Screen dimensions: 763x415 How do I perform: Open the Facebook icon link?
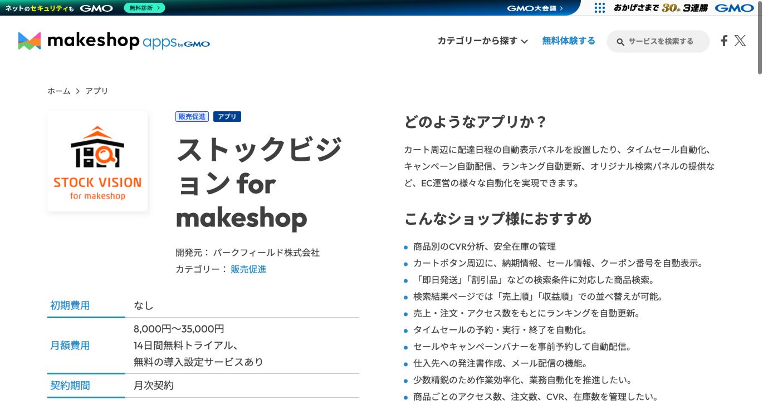(x=724, y=41)
